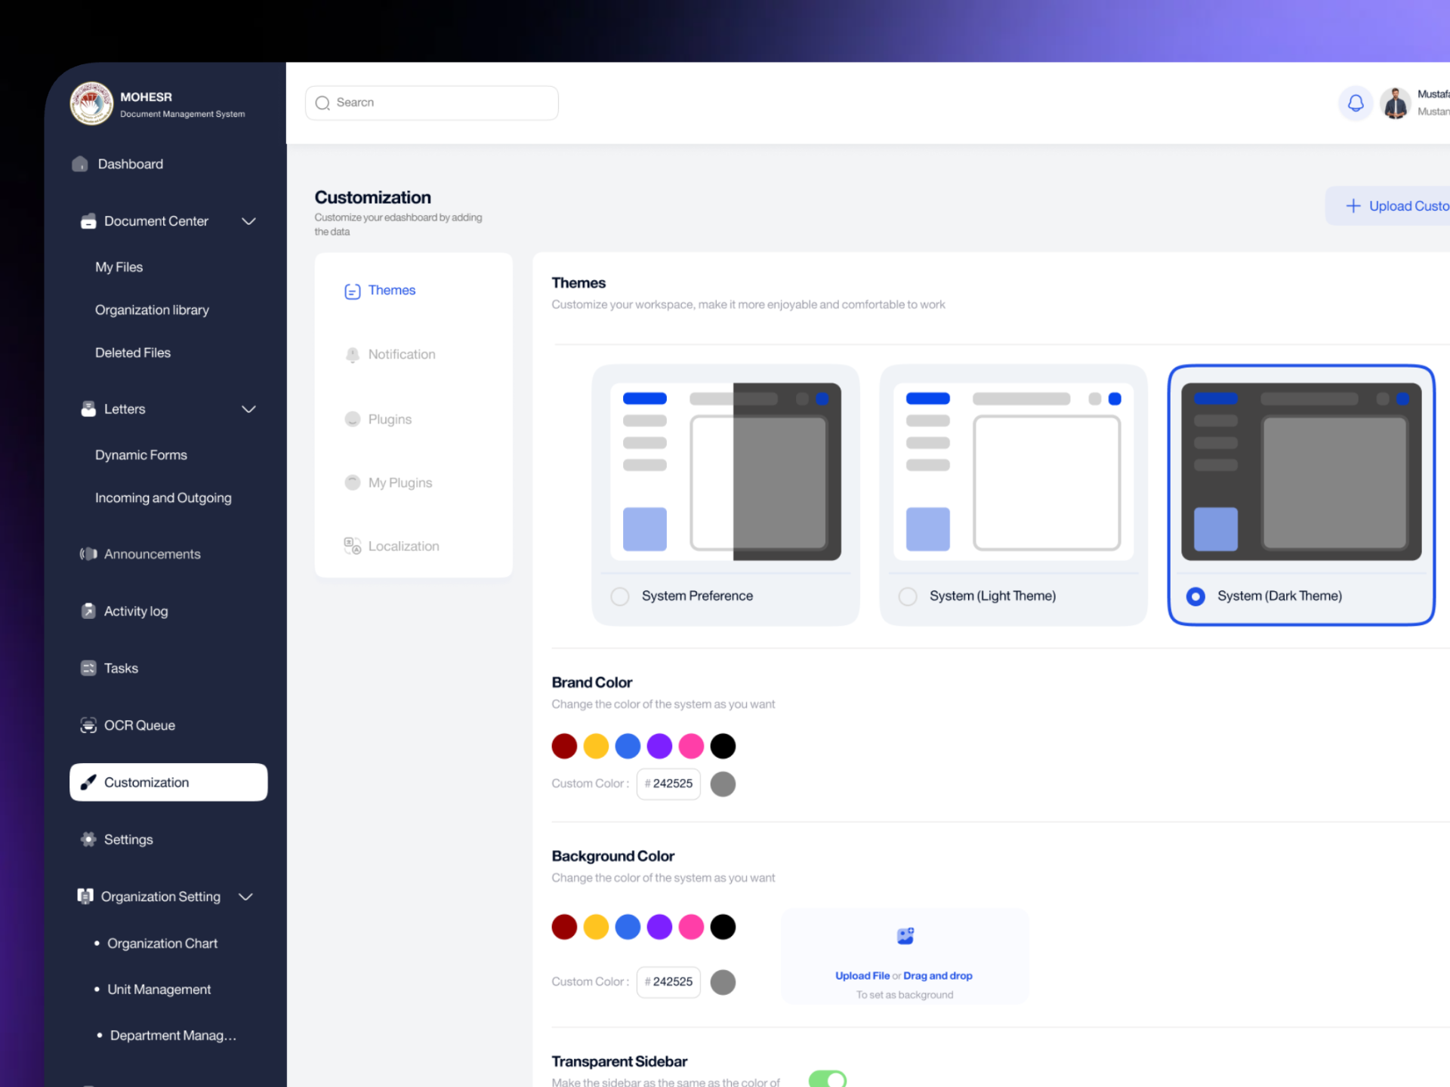Click the notification bell icon
This screenshot has width=1450, height=1087.
tap(1356, 103)
